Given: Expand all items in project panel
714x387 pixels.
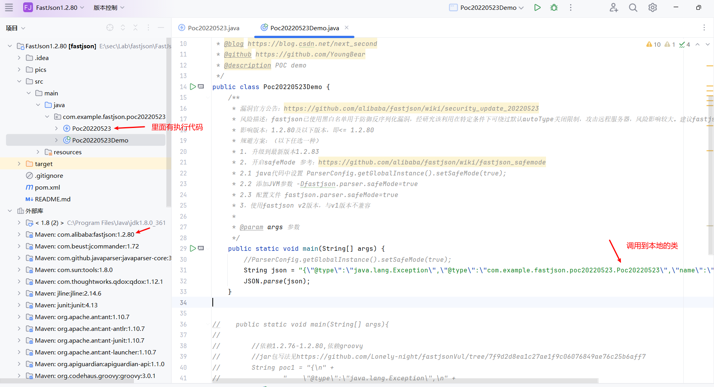Looking at the screenshot, I should tap(123, 27).
